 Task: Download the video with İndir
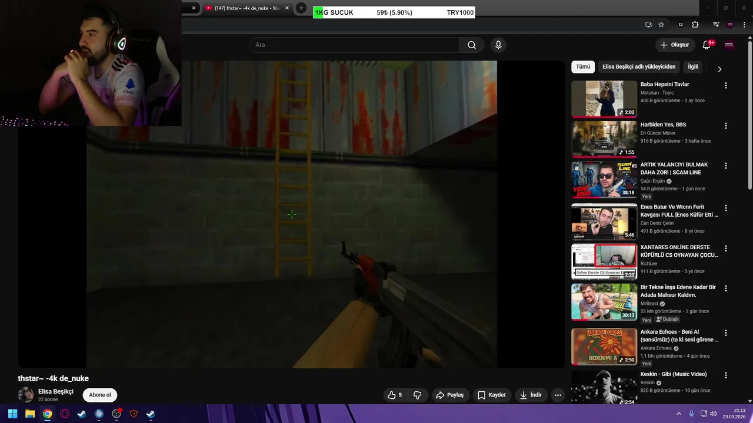[531, 395]
